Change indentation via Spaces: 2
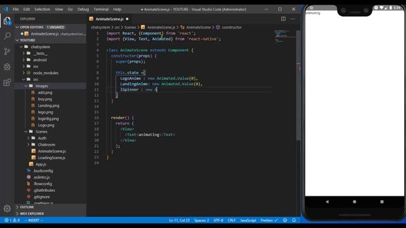Screen dimensions: 406x228 202,220
